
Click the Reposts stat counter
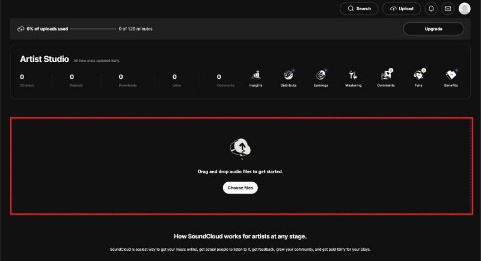[72, 77]
